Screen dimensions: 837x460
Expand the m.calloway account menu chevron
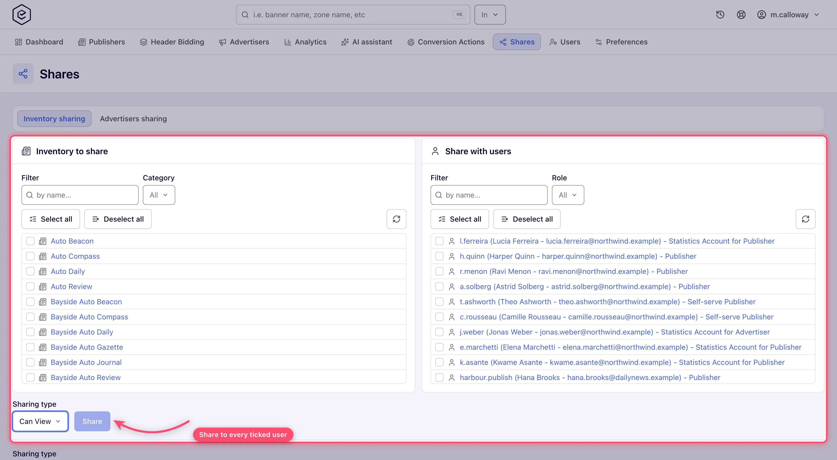[817, 15]
